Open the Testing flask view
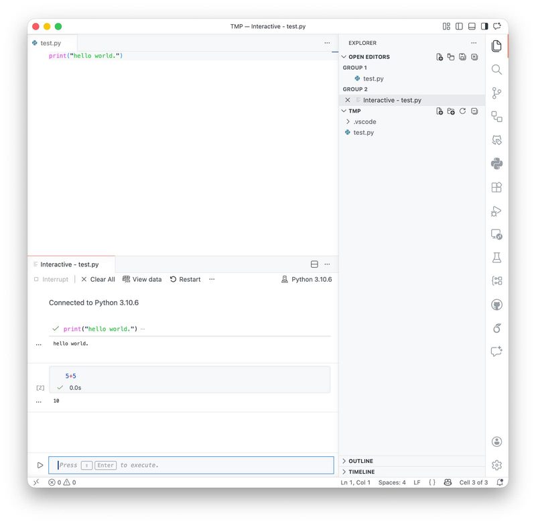The width and height of the screenshot is (536, 524). pos(496,258)
